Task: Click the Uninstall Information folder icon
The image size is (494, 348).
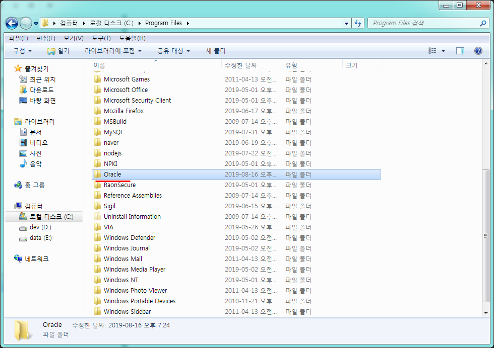Action: 98,216
